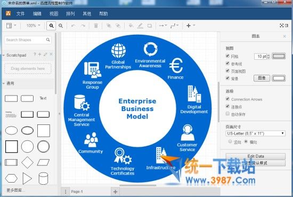This screenshot has height=197, width=293.
Task: Open the 100% zoom level dropdown
Action: click(x=33, y=26)
